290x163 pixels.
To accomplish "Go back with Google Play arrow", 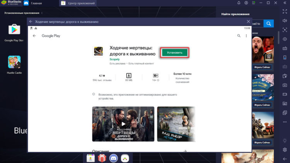I will 34,36.
